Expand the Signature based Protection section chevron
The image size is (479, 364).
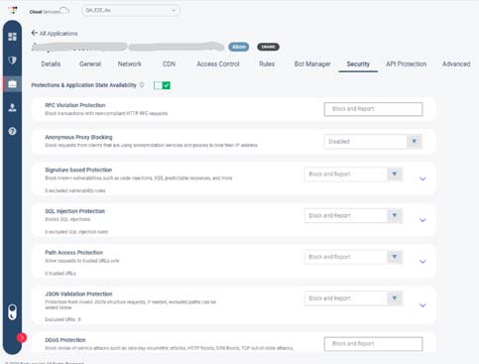pos(422,179)
